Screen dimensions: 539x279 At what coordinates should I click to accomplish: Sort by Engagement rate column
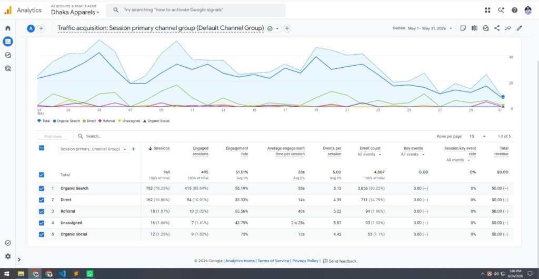click(237, 151)
